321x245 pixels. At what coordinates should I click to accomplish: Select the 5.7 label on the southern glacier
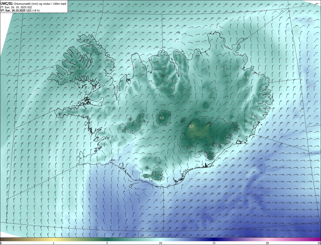(155, 174)
